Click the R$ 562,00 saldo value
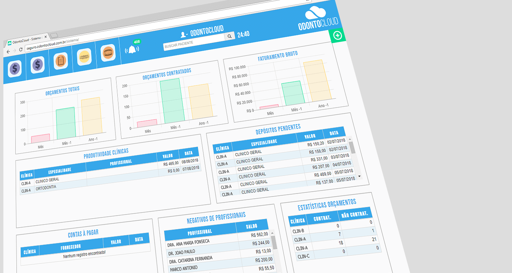 pyautogui.click(x=260, y=235)
